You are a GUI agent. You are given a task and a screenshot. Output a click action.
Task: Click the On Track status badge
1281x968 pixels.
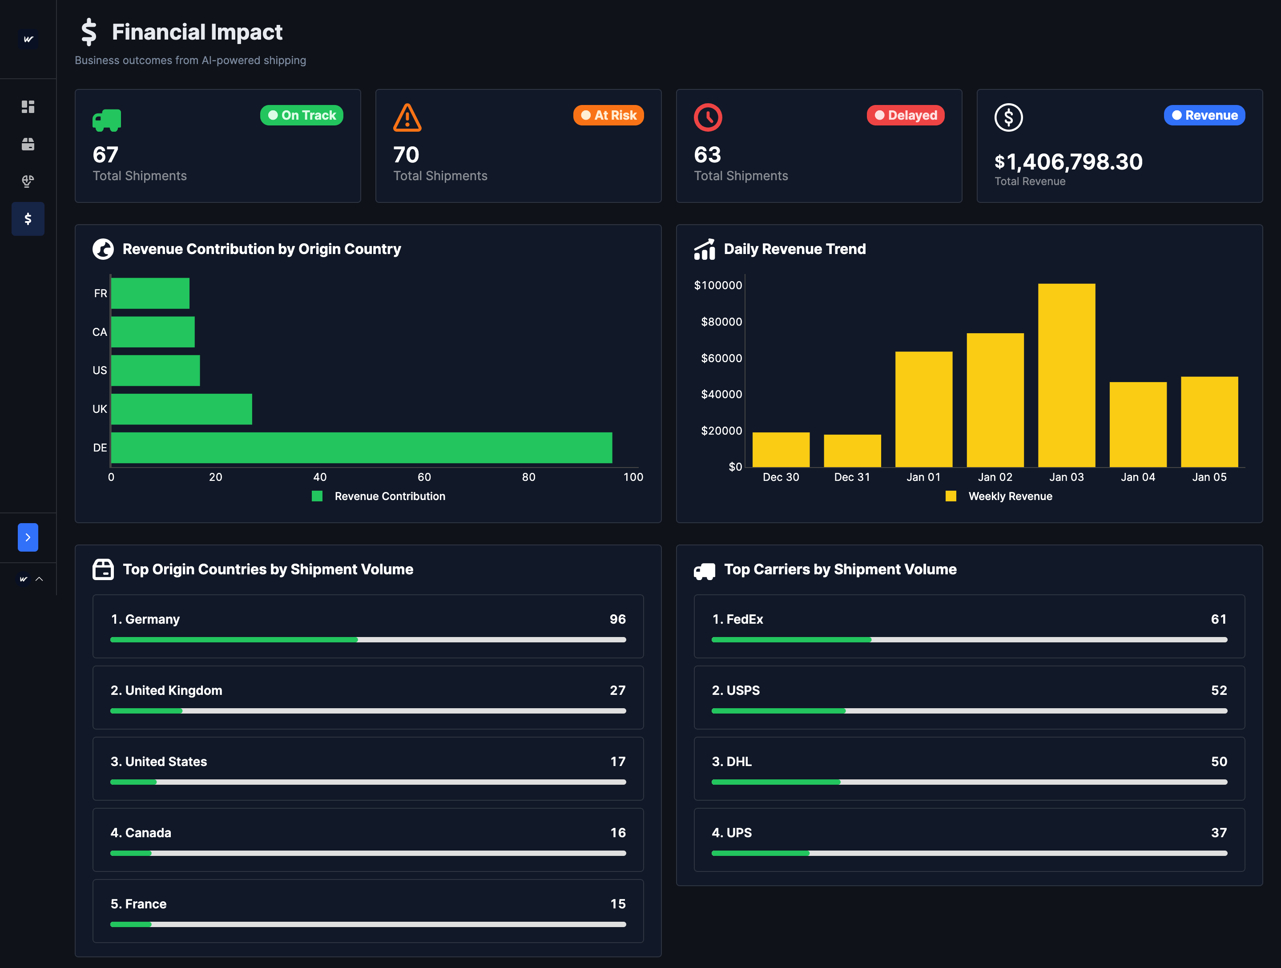point(302,115)
